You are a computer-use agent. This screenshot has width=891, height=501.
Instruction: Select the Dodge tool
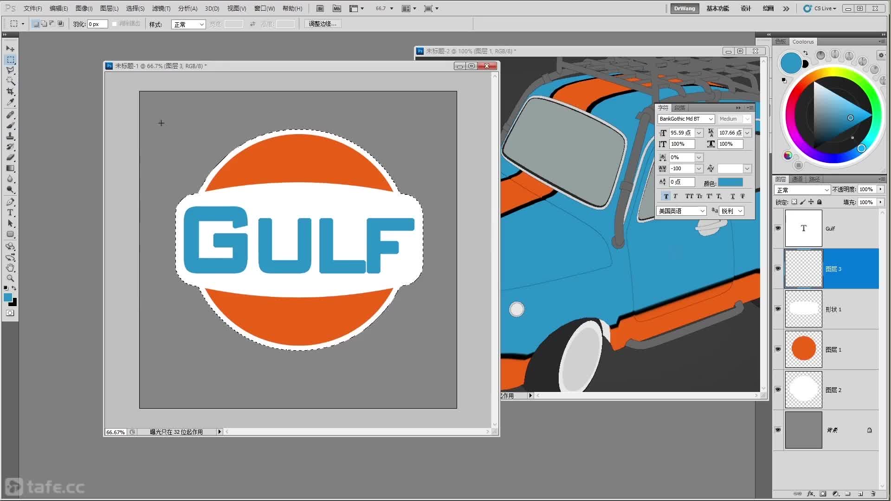10,189
